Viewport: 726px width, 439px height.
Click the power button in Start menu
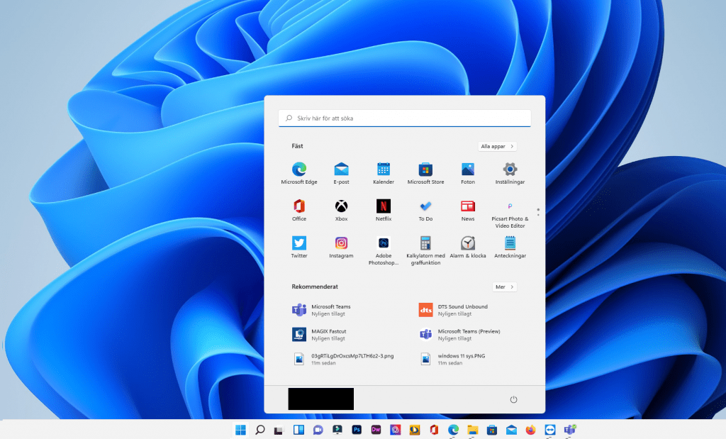click(514, 399)
